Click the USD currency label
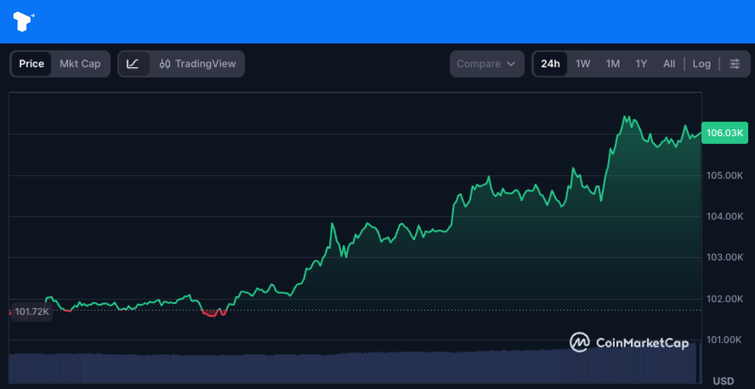This screenshot has width=755, height=389. coord(724,381)
